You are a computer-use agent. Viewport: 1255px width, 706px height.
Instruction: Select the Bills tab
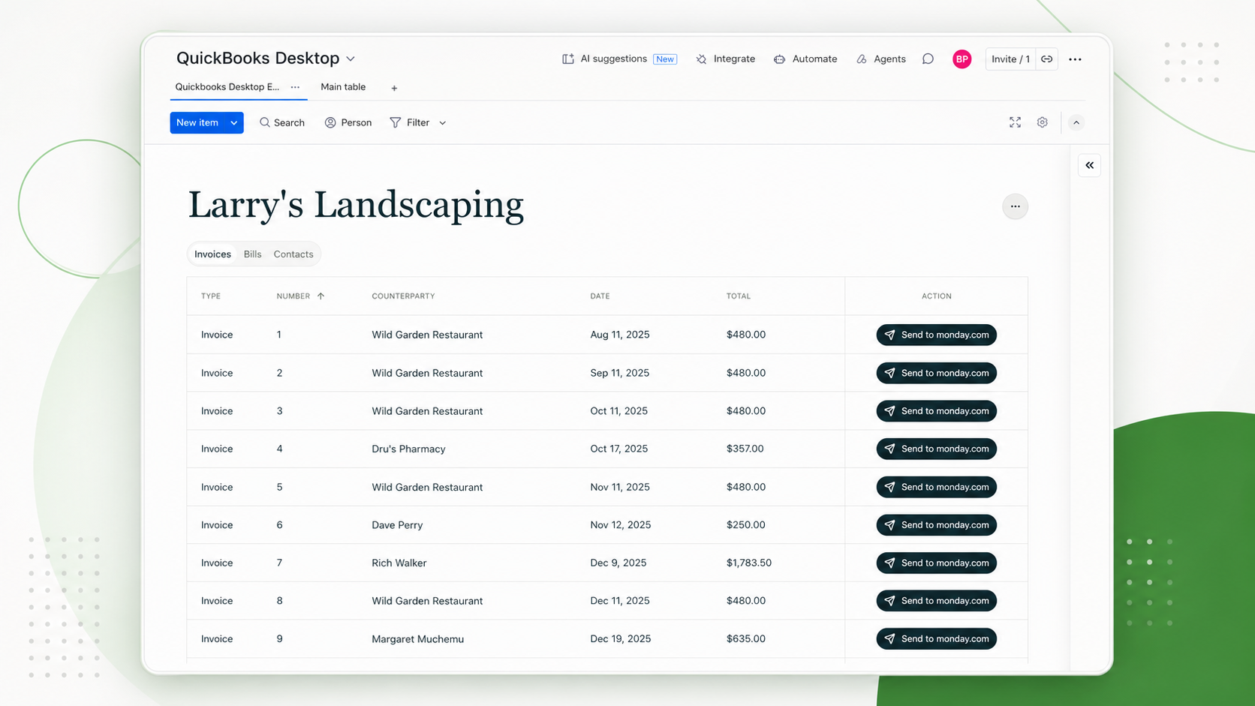click(252, 254)
